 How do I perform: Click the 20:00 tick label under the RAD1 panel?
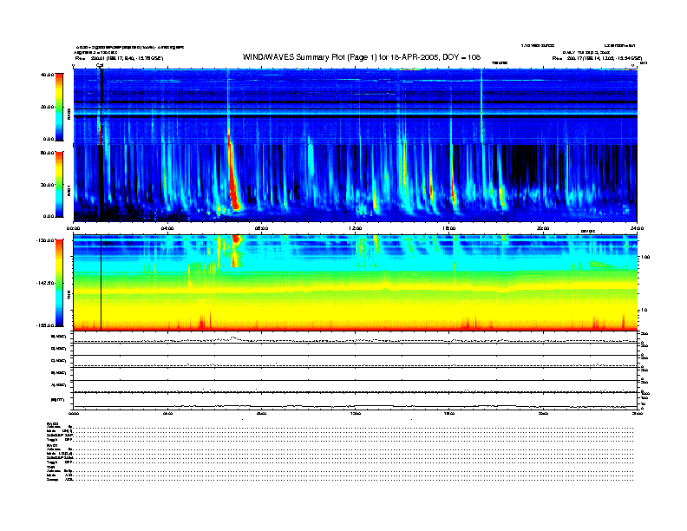pos(543,228)
